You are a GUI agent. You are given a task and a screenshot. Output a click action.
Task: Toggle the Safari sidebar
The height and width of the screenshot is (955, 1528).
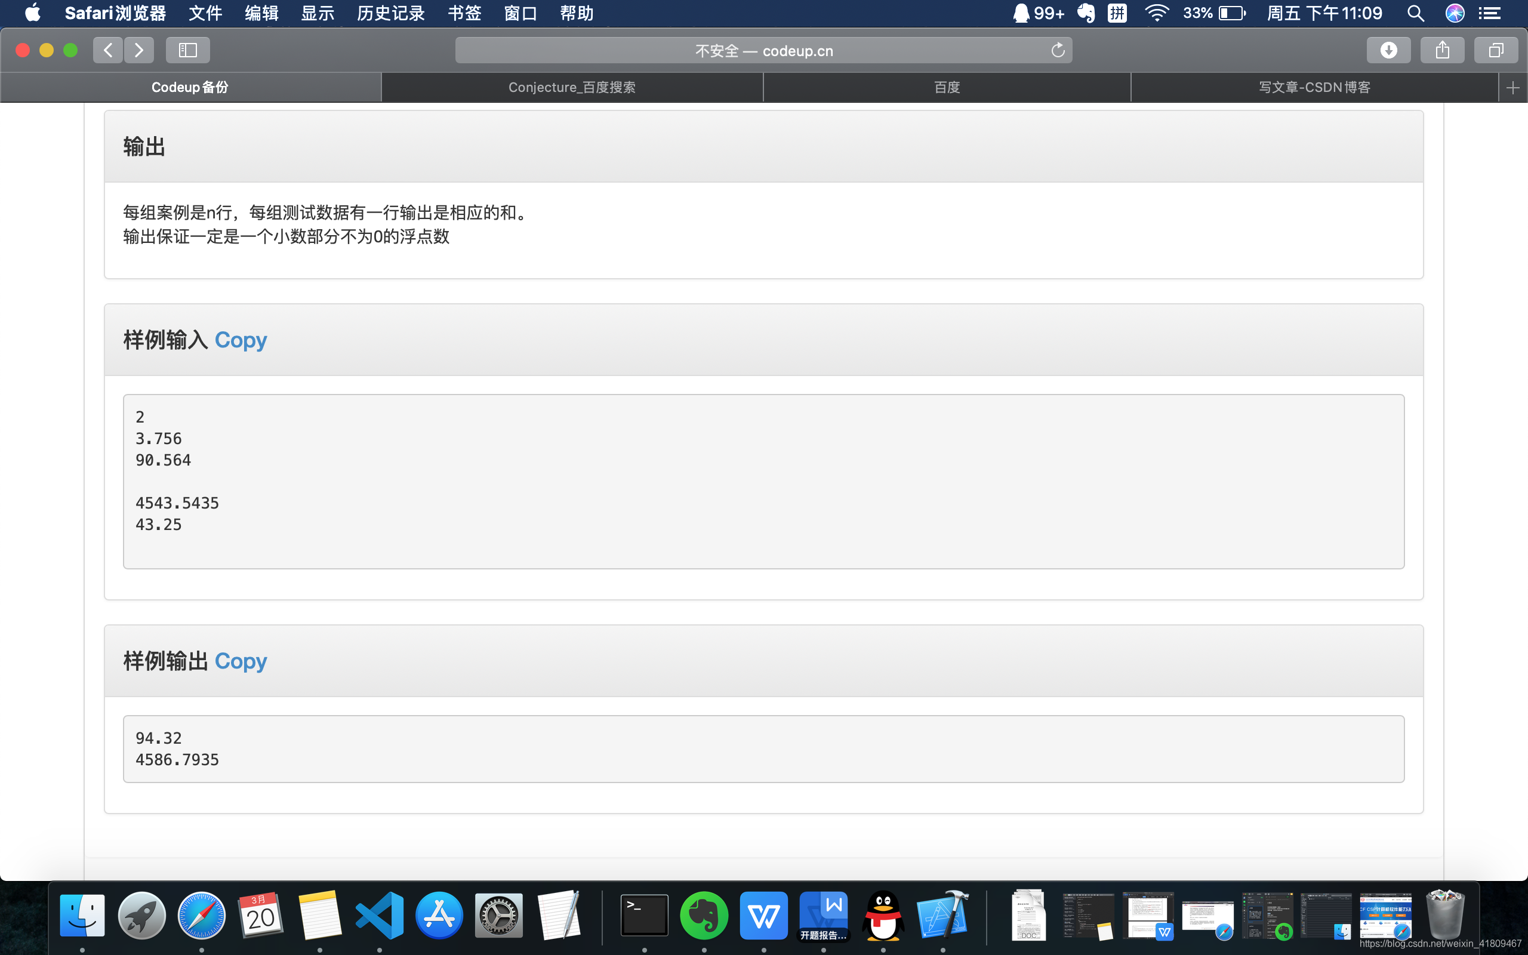click(x=187, y=50)
